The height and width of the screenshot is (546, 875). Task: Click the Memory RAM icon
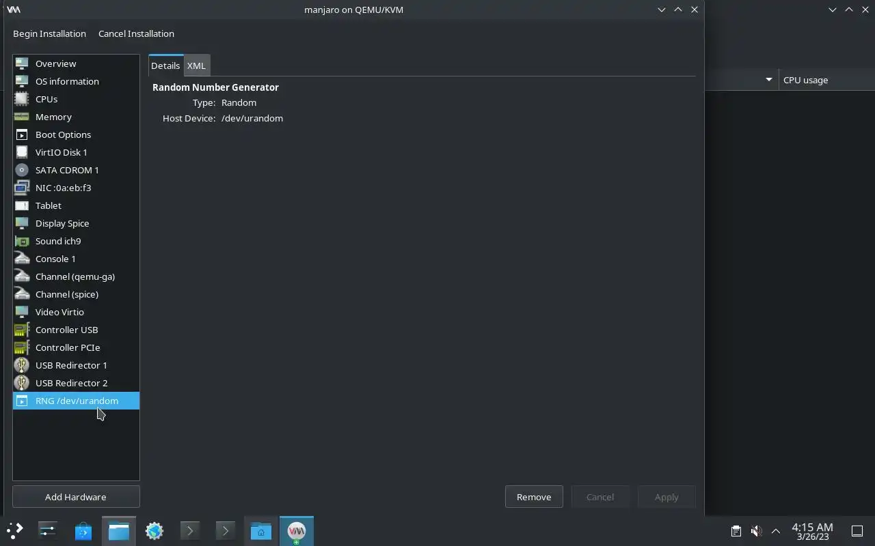[22, 117]
